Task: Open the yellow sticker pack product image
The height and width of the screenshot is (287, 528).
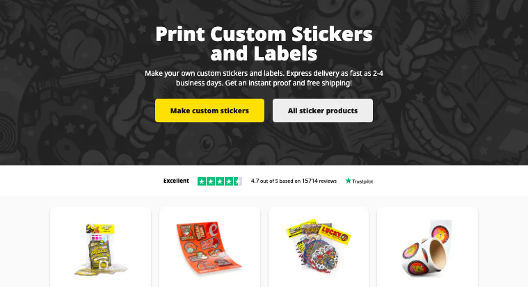Action: click(100, 249)
